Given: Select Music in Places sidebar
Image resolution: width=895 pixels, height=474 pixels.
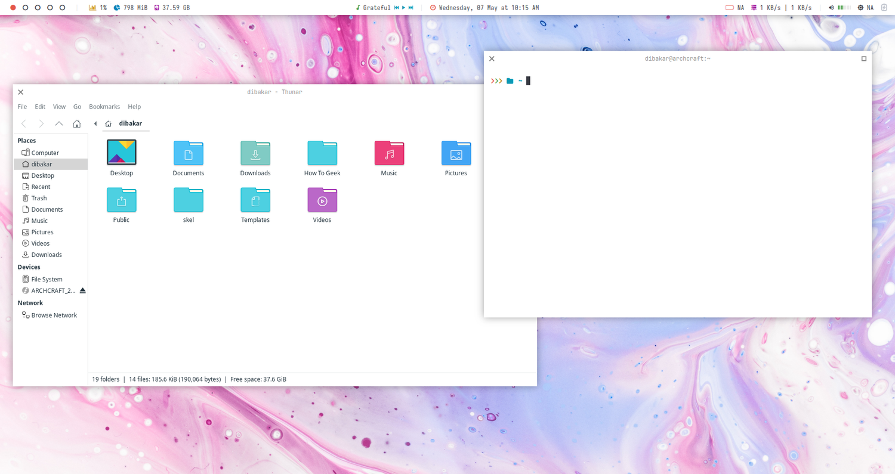Looking at the screenshot, I should click(50, 221).
